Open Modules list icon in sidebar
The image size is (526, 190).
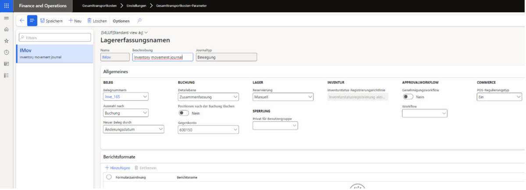click(6, 75)
